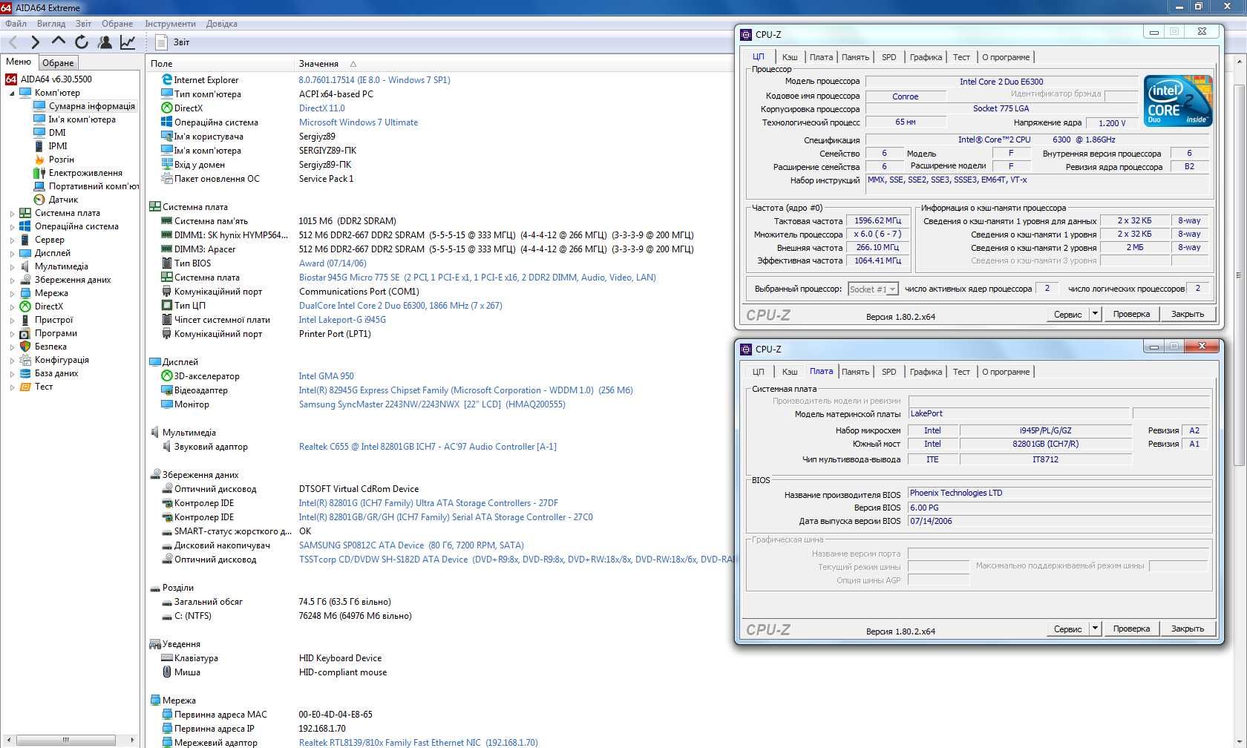This screenshot has height=748, width=1247.
Task: Refresh the AIDA64 report view
Action: pos(82,42)
